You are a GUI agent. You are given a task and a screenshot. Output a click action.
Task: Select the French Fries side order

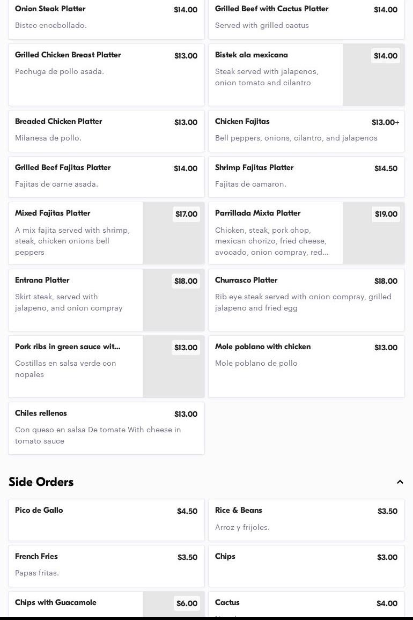pyautogui.click(x=106, y=565)
